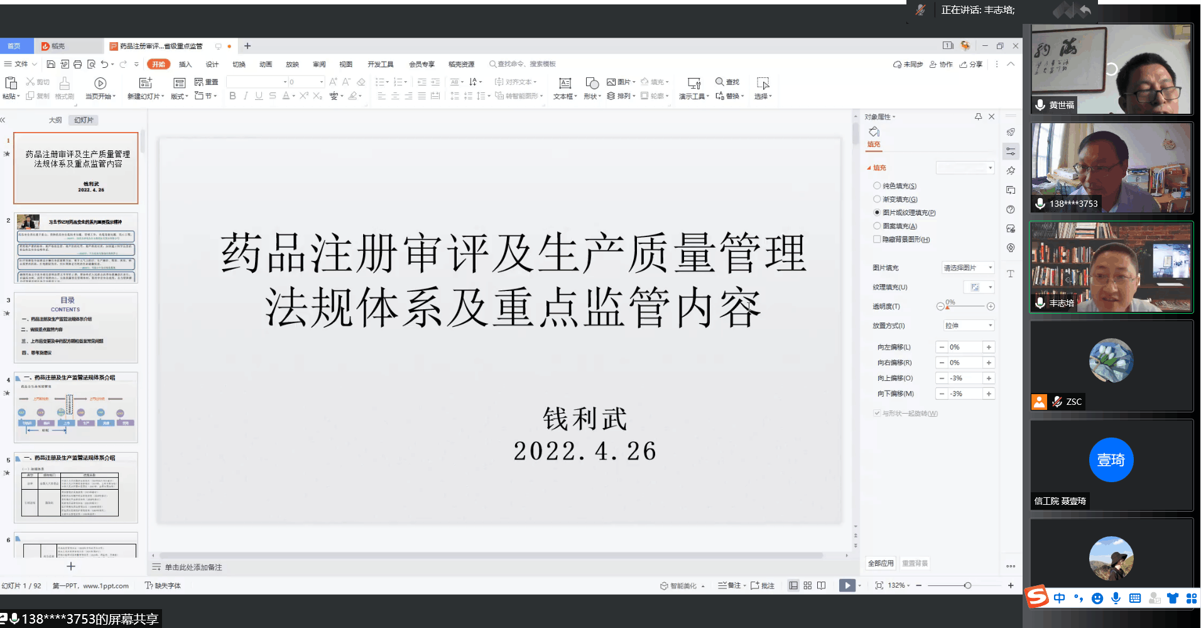The width and height of the screenshot is (1201, 628).
Task: Select 渐变填充 gradient fill option
Action: [x=877, y=199]
